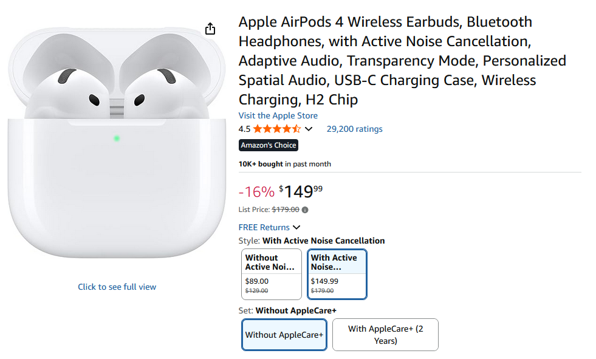Click the 4.5 rating number
The height and width of the screenshot is (359, 596).
[x=244, y=129]
